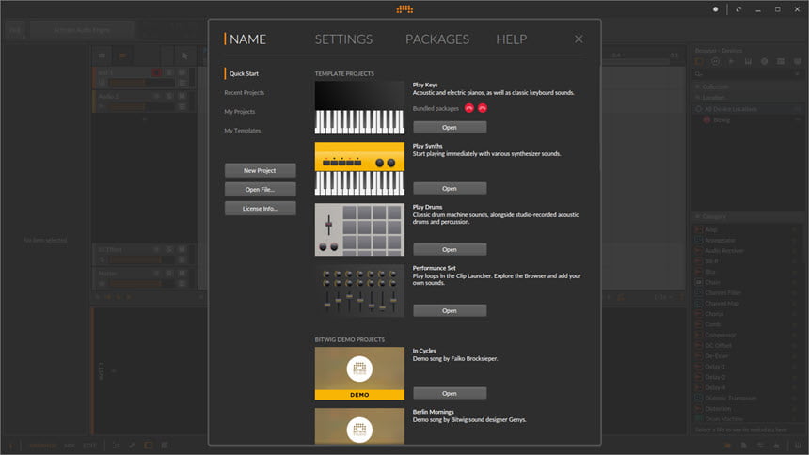Click the Play Keys piano thumbnail
This screenshot has height=455, width=809.
[359, 108]
